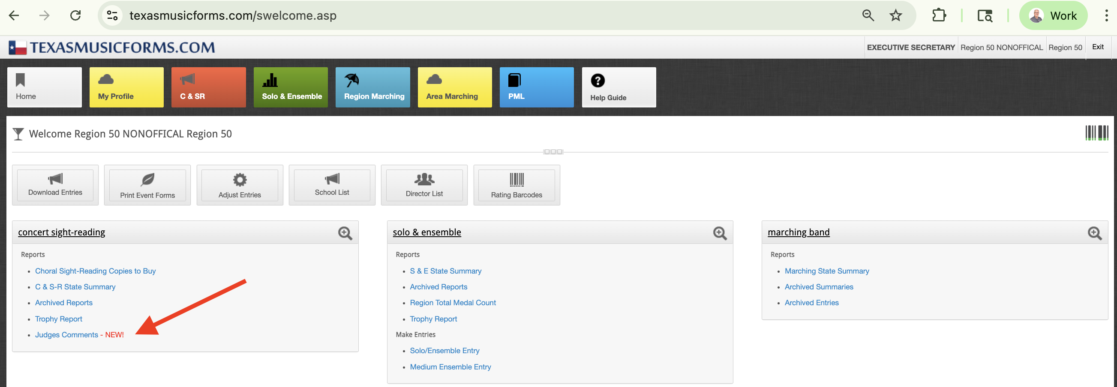
Task: Click the browser forward arrow
Action: [x=44, y=15]
